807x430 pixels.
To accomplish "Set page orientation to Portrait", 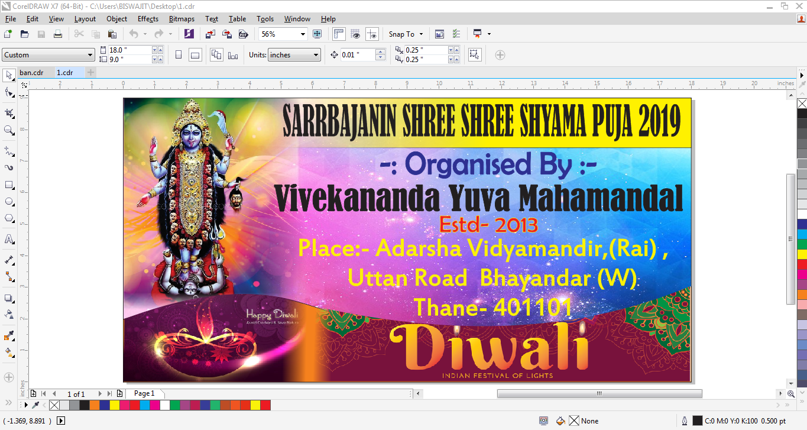I will (179, 55).
